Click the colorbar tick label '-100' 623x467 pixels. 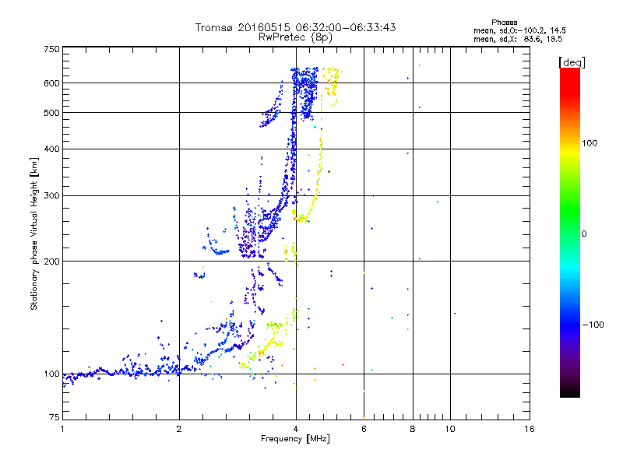point(593,325)
